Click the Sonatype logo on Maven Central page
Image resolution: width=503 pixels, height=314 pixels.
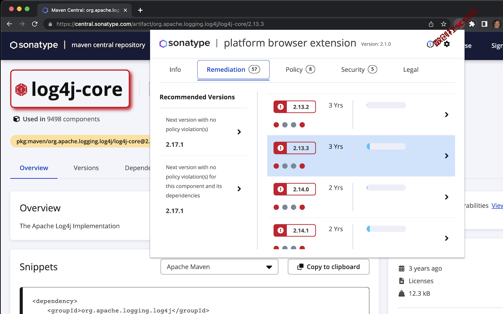tap(34, 45)
